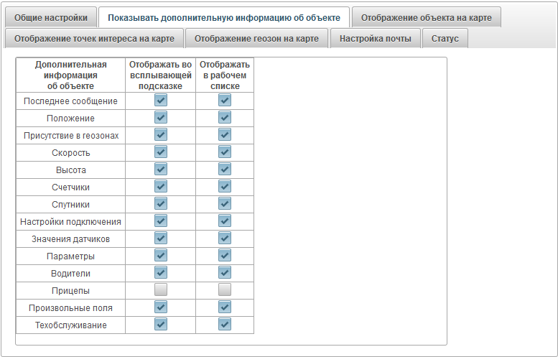558x357 pixels.
Task: Uncheck Счетчики work list checkbox
Action: point(225,187)
